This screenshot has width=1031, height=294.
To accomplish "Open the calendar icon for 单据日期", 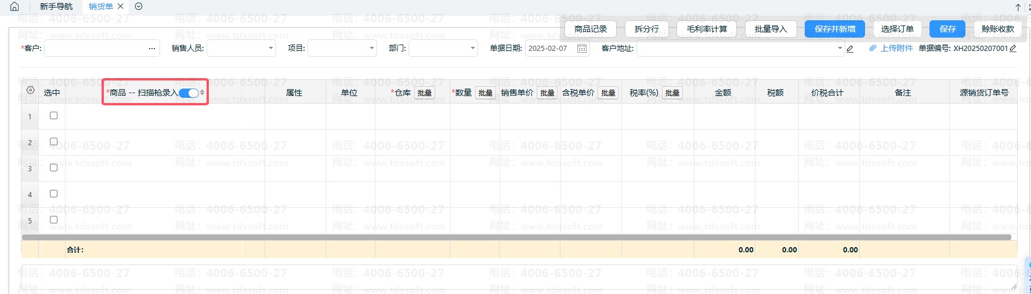I will coord(581,49).
